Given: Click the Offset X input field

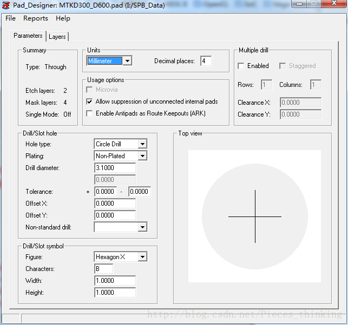Looking at the screenshot, I should (x=115, y=204).
